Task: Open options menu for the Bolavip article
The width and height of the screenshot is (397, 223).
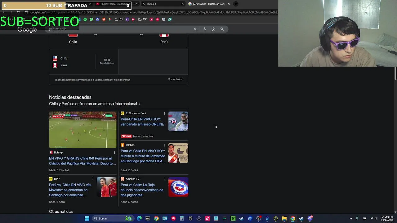Action: 114,153
